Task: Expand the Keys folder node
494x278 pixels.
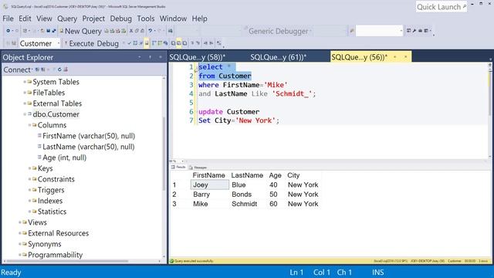Action: pyautogui.click(x=29, y=168)
